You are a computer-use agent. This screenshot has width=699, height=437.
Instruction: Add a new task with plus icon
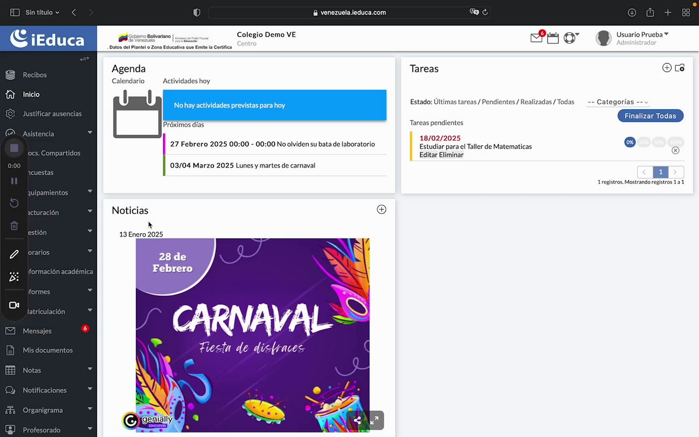pos(667,68)
